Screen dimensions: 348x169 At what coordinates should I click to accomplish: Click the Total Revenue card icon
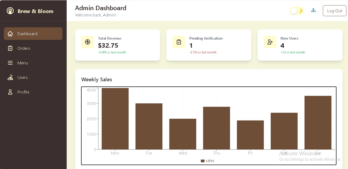(88, 42)
